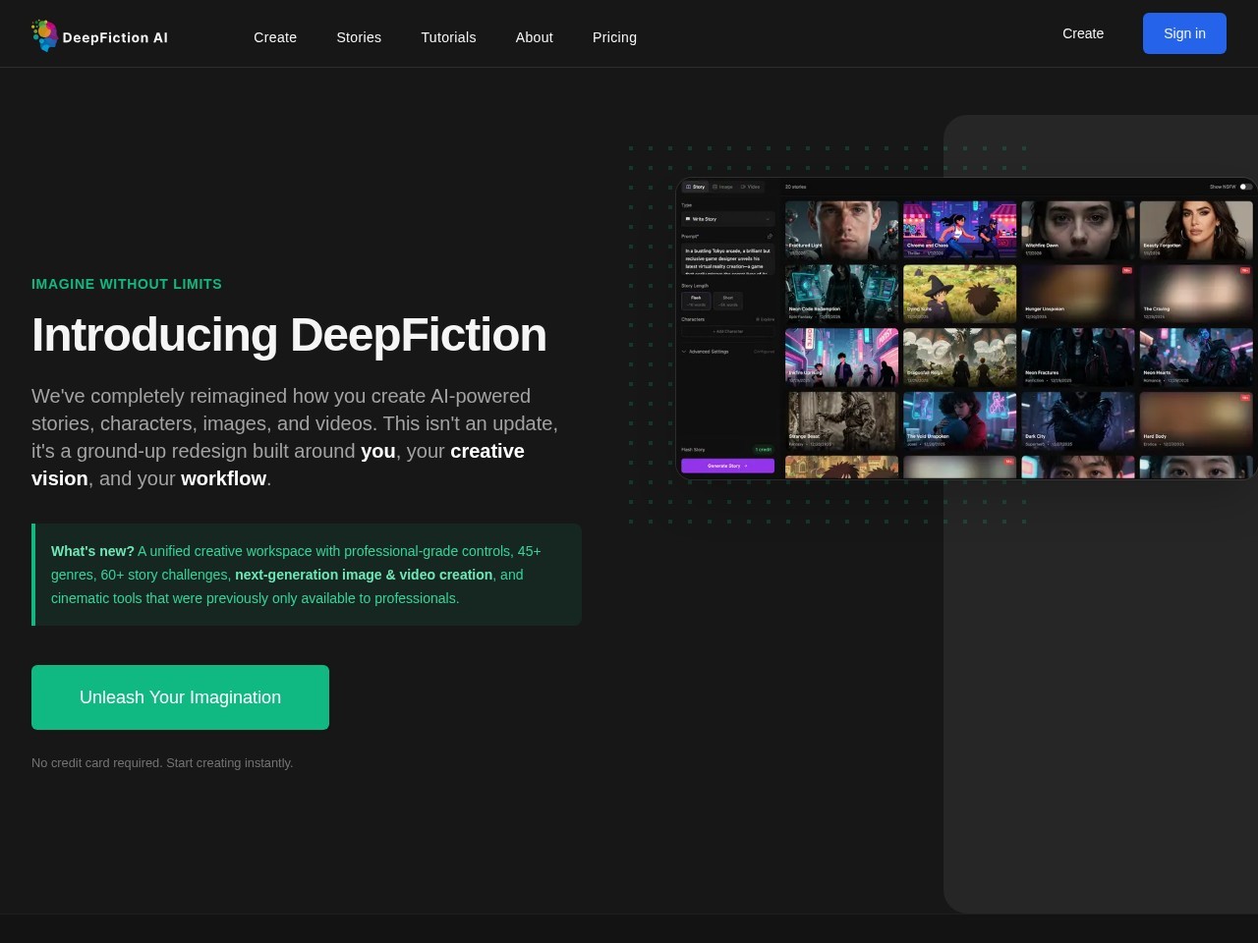This screenshot has width=1258, height=943.
Task: Open the Neon Code Redemption story card
Action: pyautogui.click(x=842, y=294)
